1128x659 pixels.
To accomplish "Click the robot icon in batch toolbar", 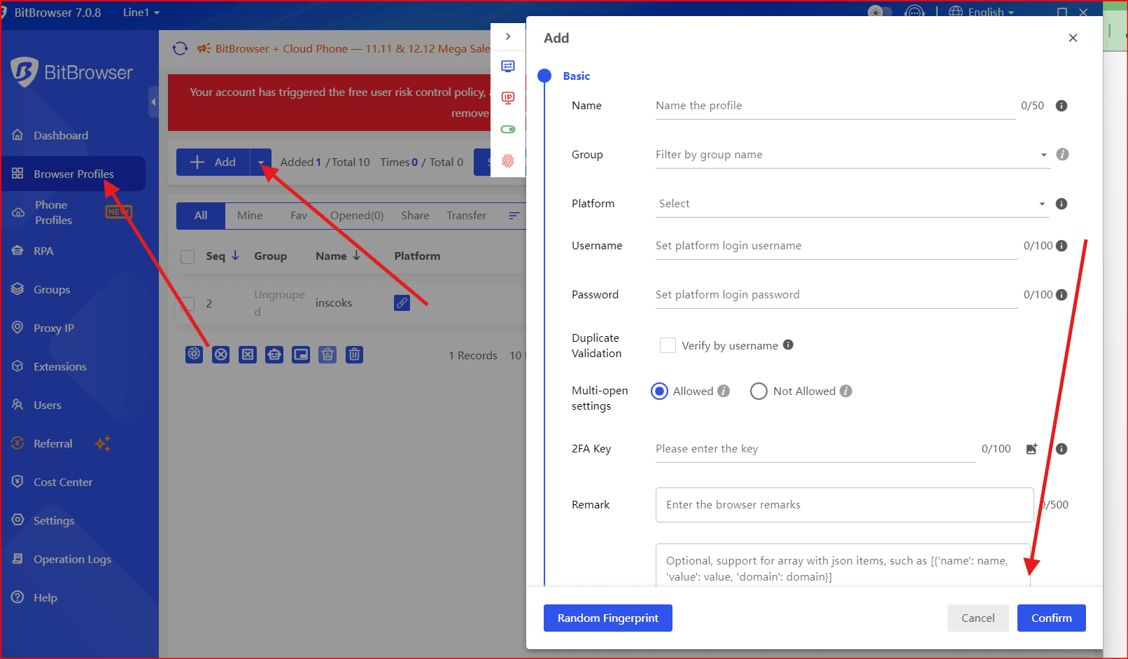I will [x=274, y=354].
